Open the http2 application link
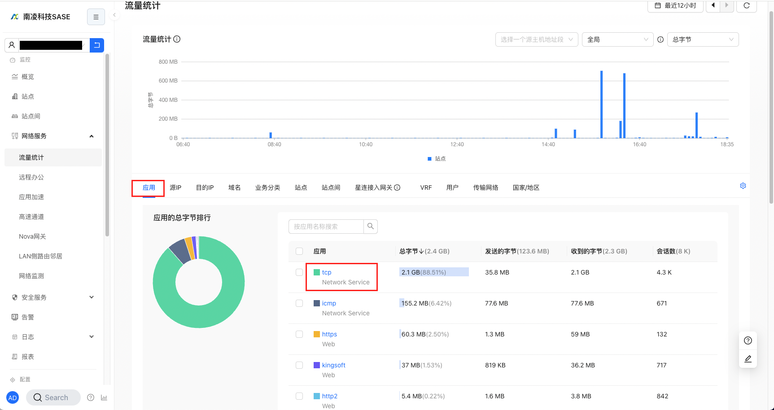This screenshot has width=774, height=410. click(x=330, y=396)
